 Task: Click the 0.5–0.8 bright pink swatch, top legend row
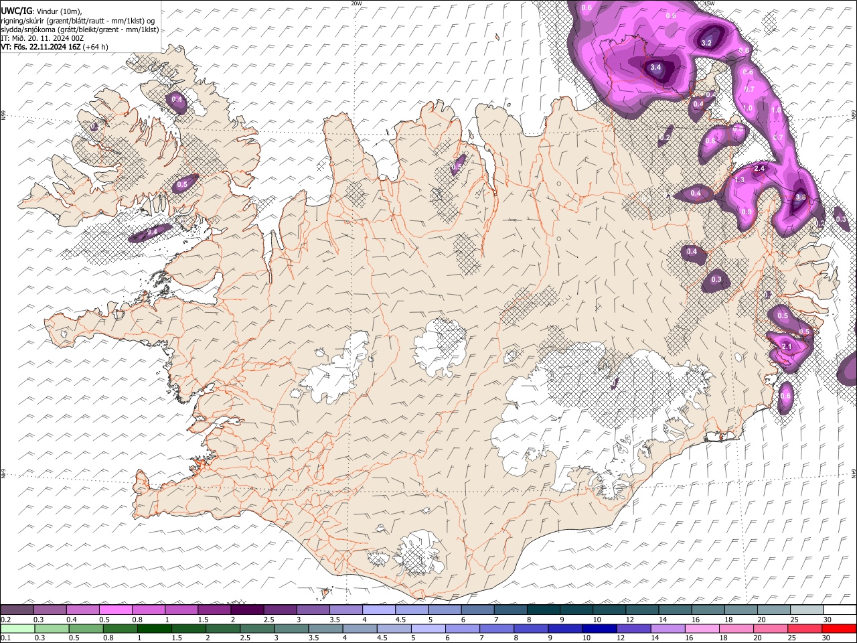115,610
